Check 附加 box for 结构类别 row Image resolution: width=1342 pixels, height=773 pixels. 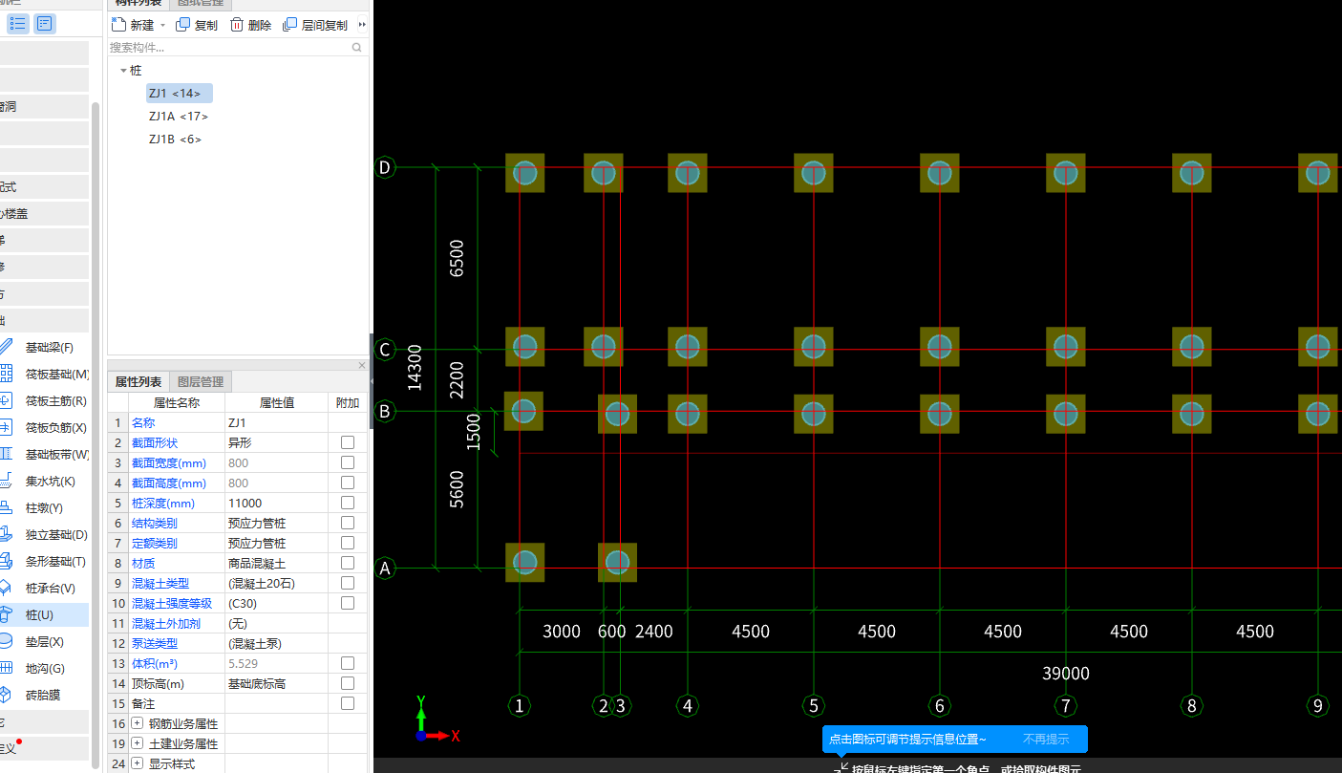(x=348, y=523)
